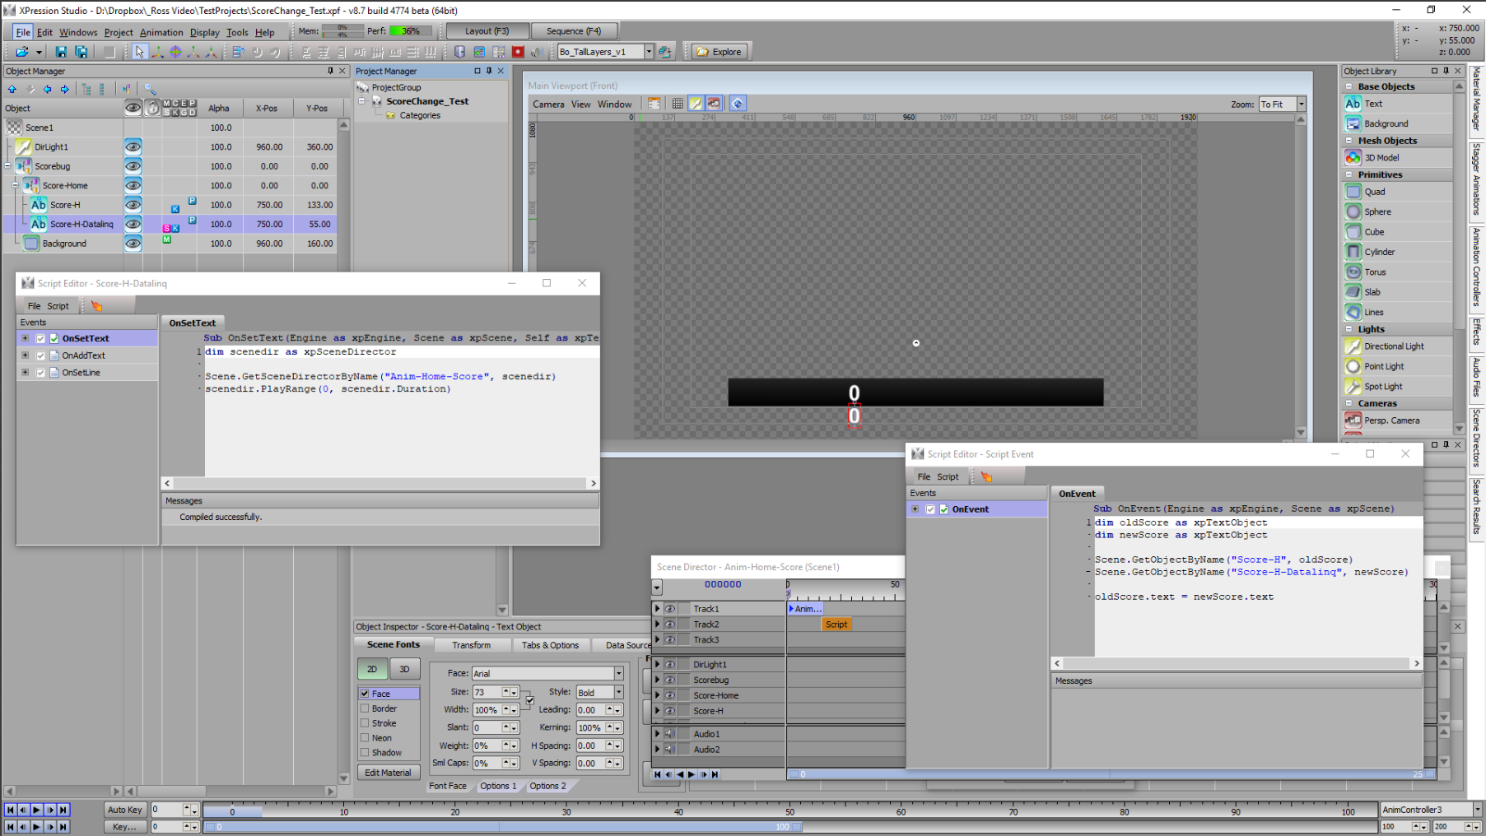
Task: Toggle the Border checkbox in Scene Fonts
Action: tap(365, 708)
